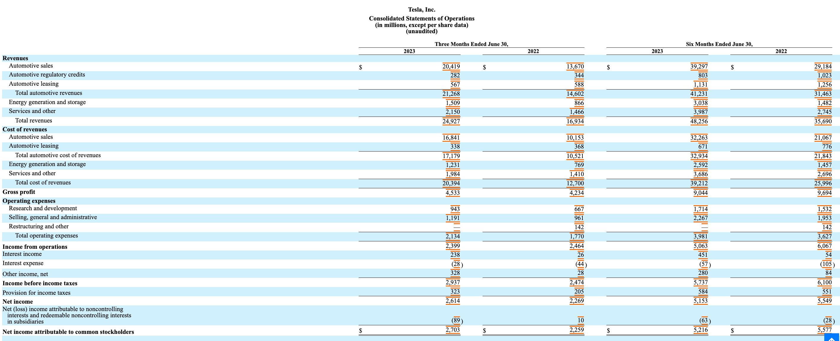Select the 'Tesla, Inc.' title

tap(422, 10)
